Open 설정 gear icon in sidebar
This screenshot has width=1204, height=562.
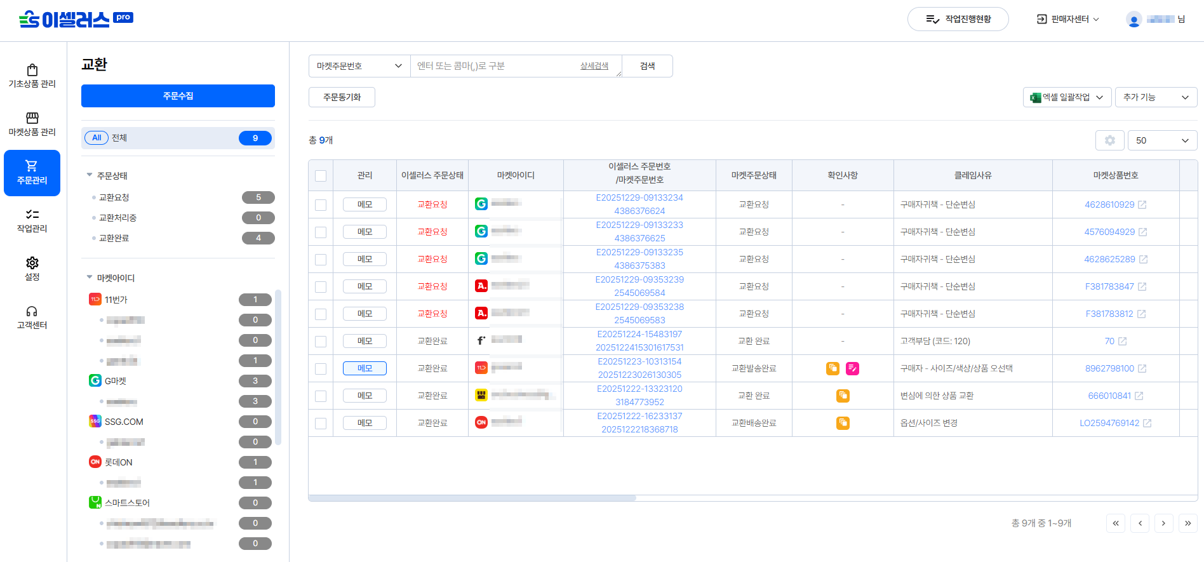32,263
